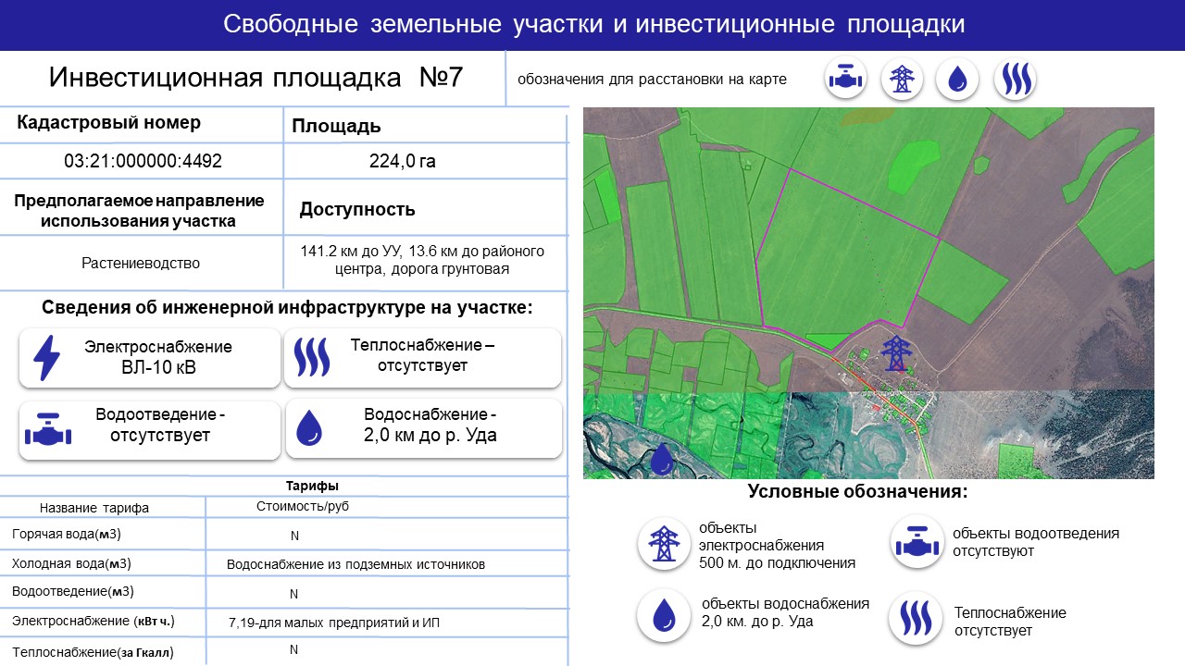Select the heading Инвестиционная площадка №7
This screenshot has width=1185, height=666.
point(256,77)
